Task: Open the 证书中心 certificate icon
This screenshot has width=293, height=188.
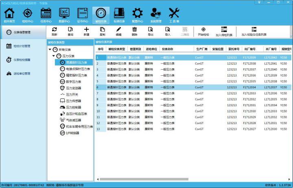Action: click(x=83, y=15)
